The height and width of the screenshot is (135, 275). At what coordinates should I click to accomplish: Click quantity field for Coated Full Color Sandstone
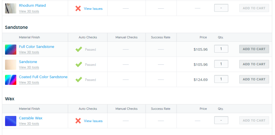coord(221,79)
